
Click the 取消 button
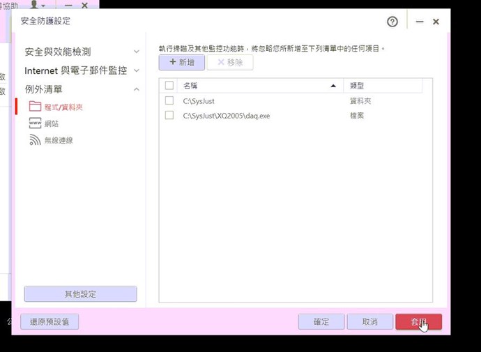pos(369,322)
